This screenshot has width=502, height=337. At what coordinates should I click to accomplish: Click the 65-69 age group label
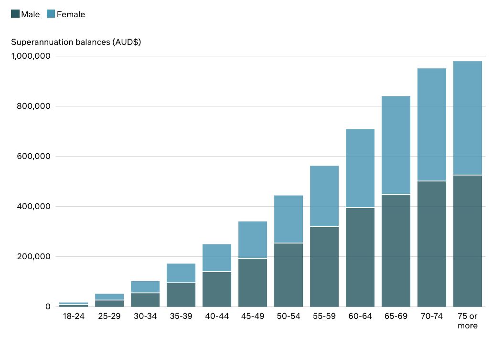[x=396, y=316]
